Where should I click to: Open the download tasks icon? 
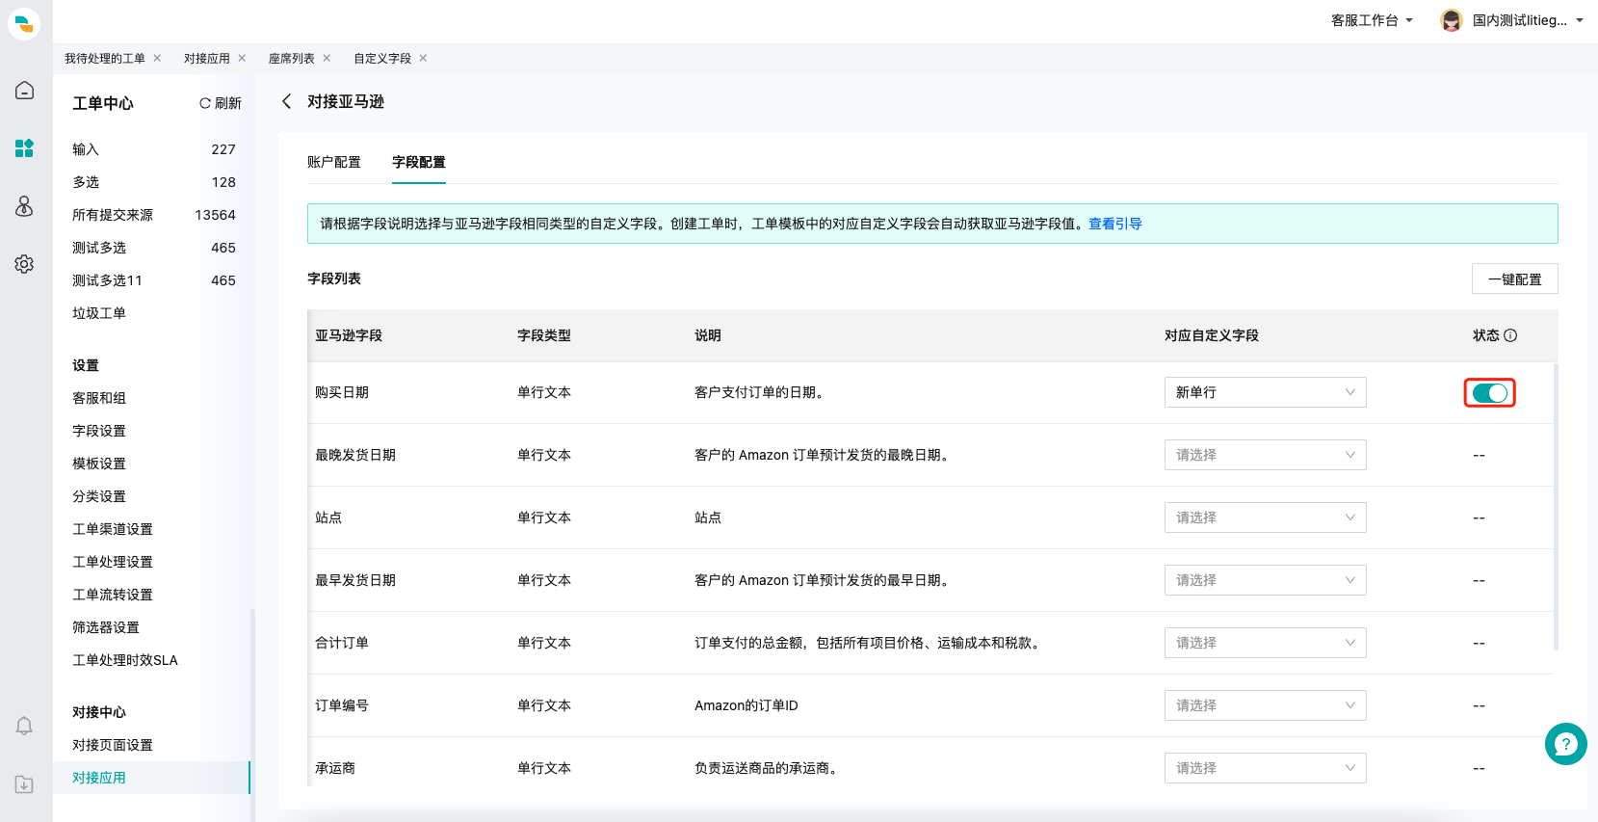click(x=24, y=784)
